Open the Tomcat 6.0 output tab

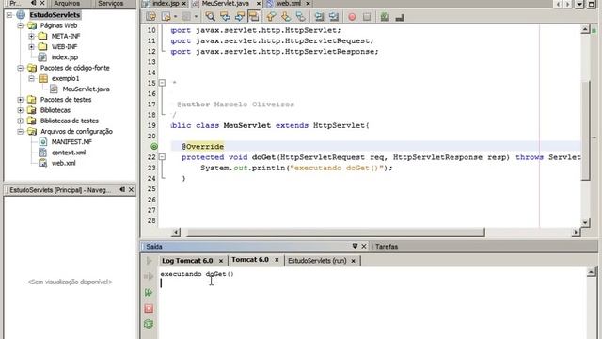coord(250,260)
